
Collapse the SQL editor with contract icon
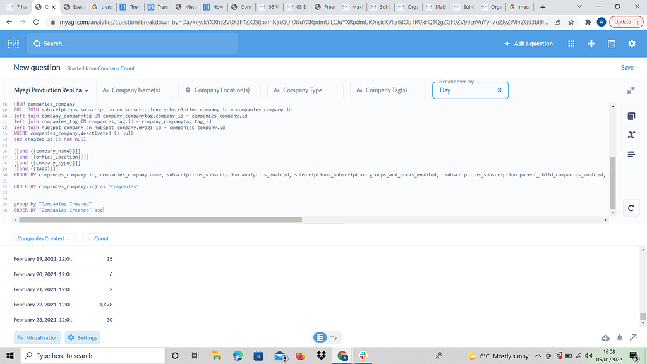click(631, 90)
